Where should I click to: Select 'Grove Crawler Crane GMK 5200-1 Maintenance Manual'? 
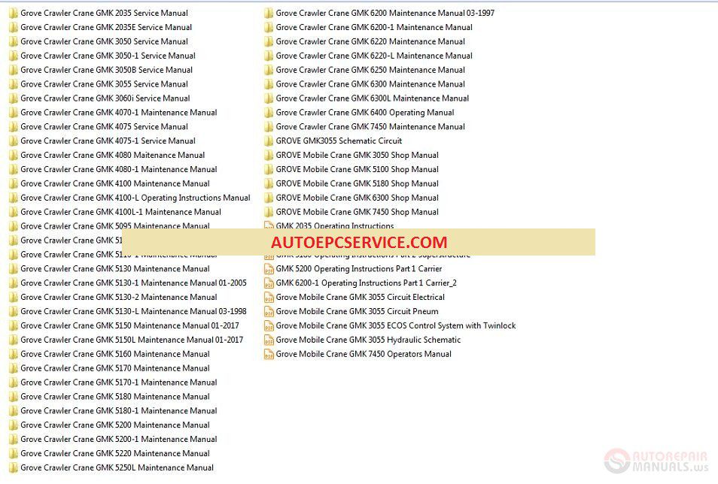(x=119, y=439)
